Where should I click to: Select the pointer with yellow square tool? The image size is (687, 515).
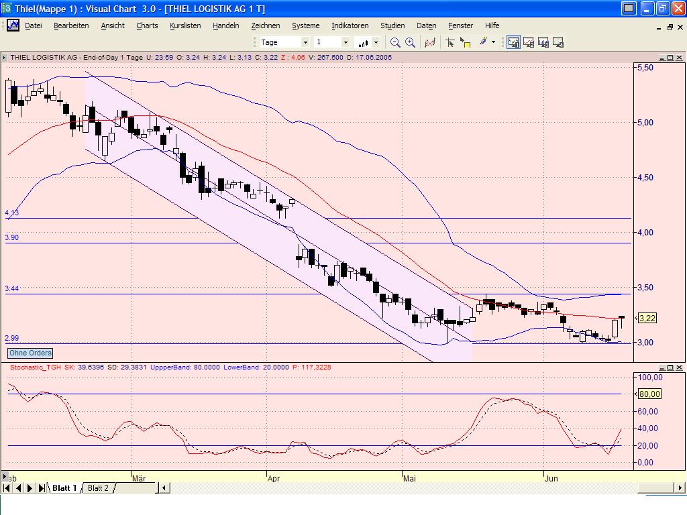(x=465, y=42)
